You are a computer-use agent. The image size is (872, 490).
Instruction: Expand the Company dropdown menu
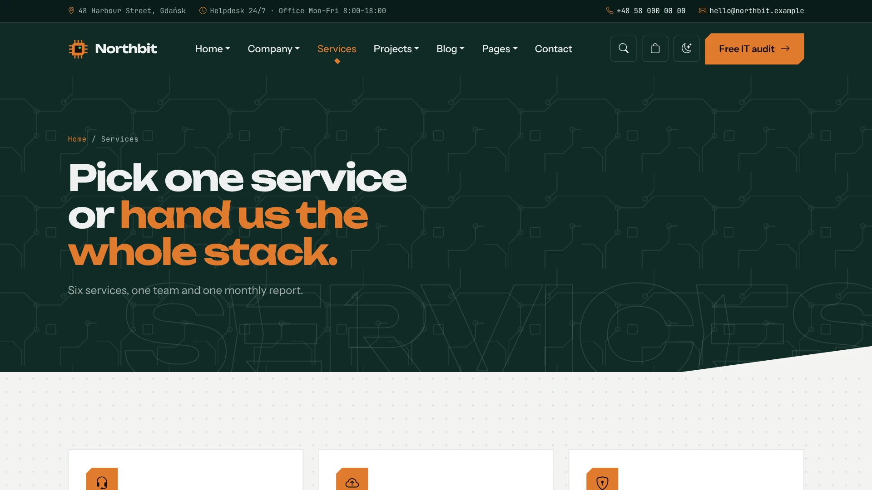pyautogui.click(x=273, y=49)
